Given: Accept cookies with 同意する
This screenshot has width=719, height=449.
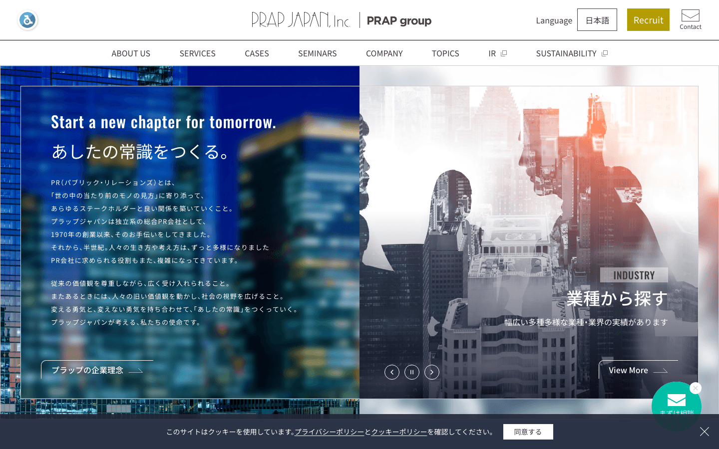Looking at the screenshot, I should click(528, 432).
